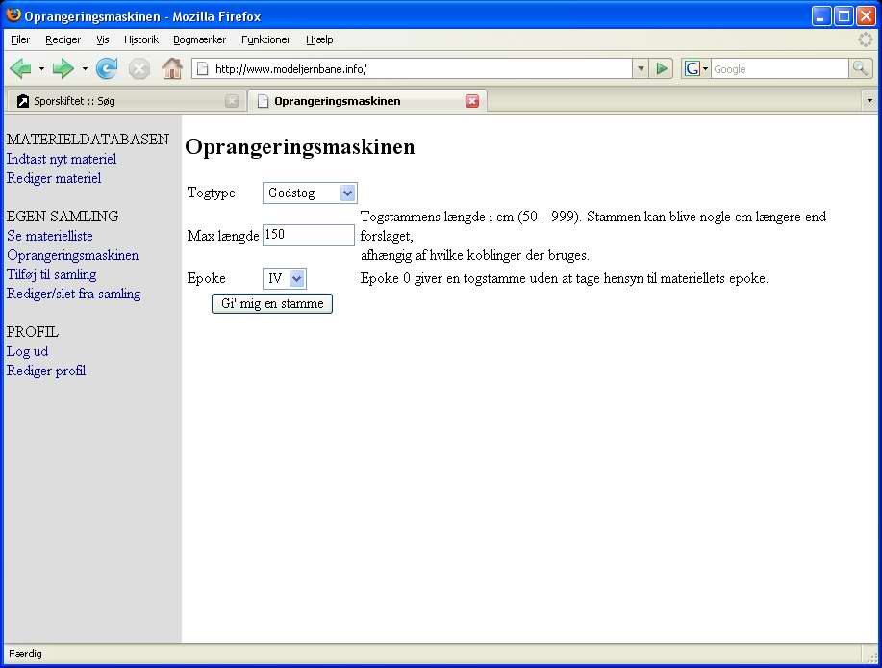Click the Epoke 0 giver en togstamme explanation text
The height and width of the screenshot is (668, 882).
pos(565,278)
